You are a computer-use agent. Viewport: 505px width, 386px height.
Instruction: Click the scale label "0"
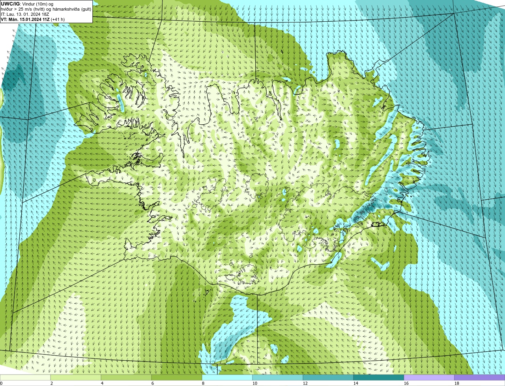pos(1,383)
